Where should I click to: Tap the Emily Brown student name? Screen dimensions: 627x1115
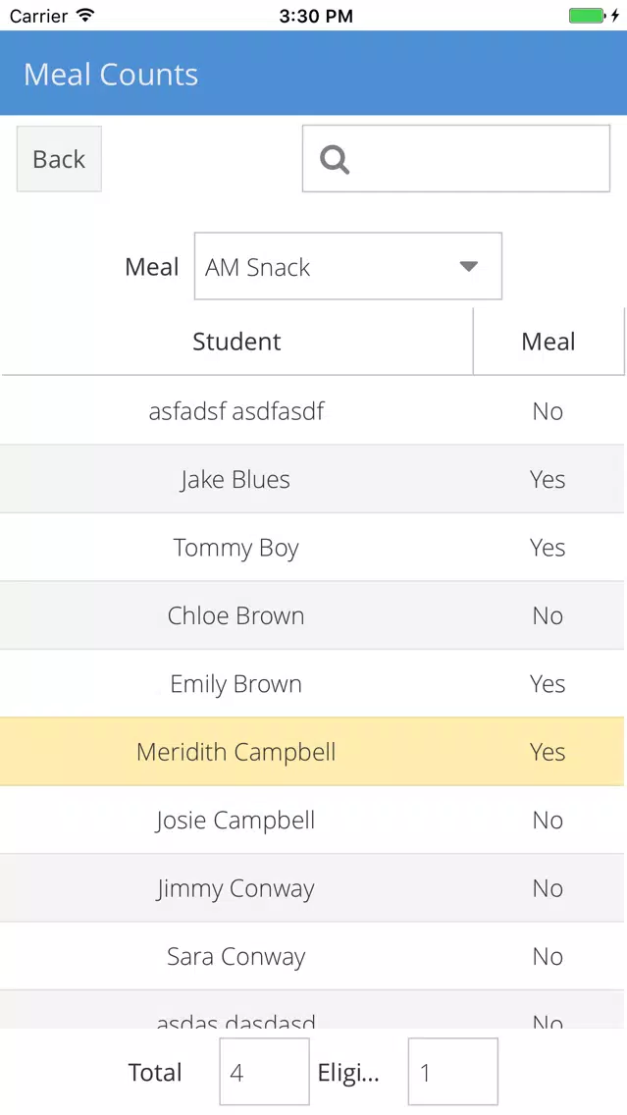coord(236,684)
